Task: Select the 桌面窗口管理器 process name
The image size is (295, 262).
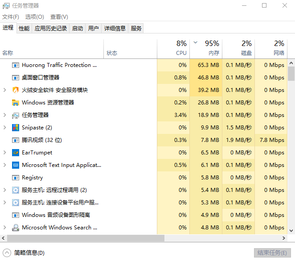Action: 41,78
